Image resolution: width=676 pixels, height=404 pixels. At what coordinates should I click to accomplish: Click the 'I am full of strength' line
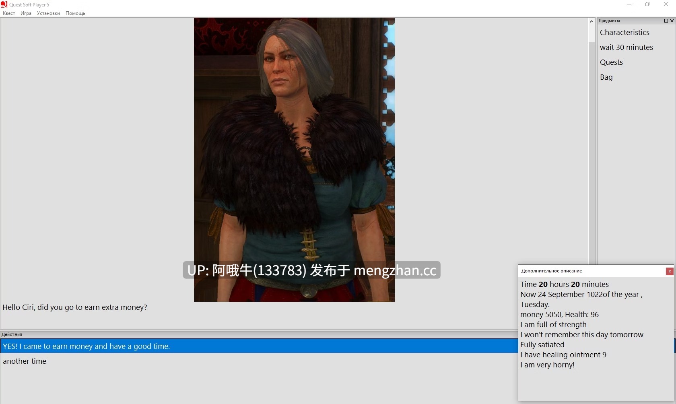tap(553, 324)
